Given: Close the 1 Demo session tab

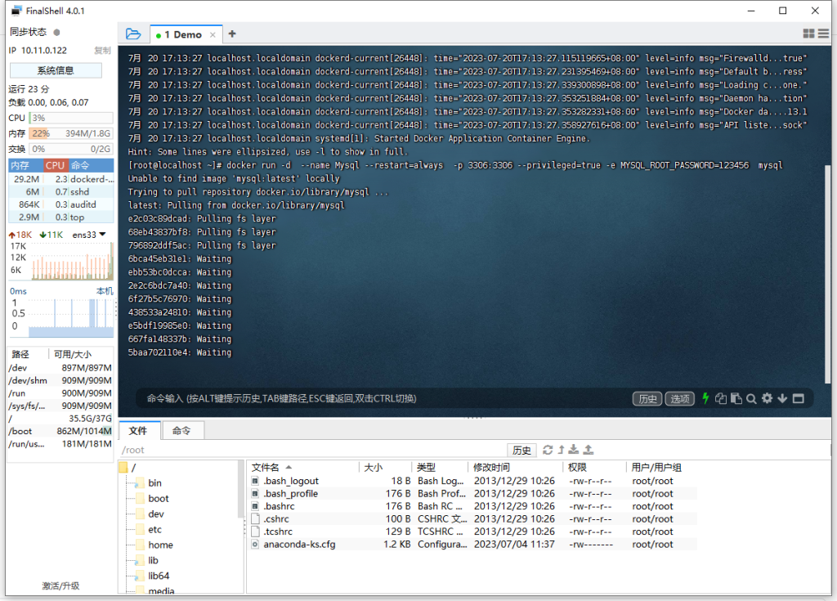Looking at the screenshot, I should [x=213, y=34].
